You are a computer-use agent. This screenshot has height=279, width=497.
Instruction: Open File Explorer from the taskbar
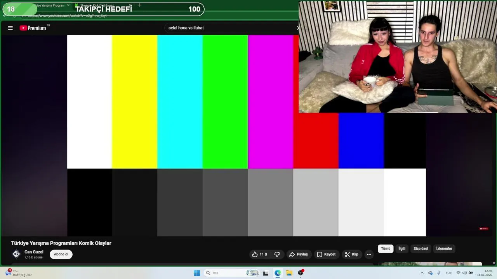[289, 273]
